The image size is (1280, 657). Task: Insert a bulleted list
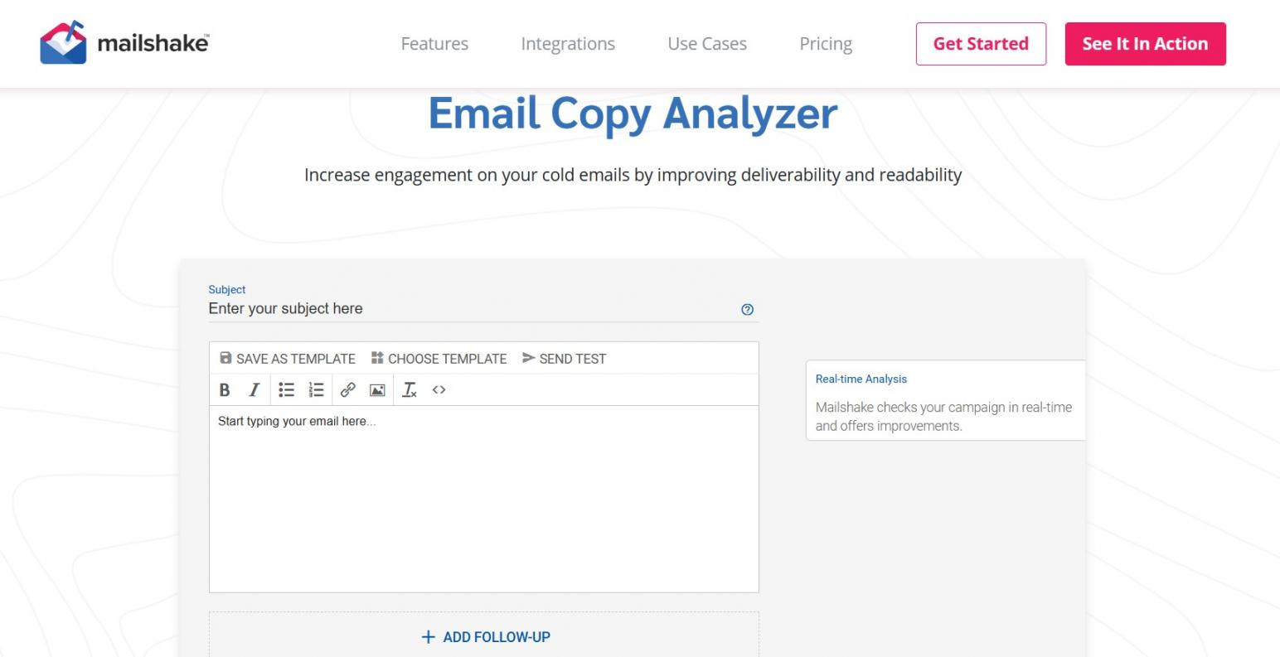pos(286,390)
